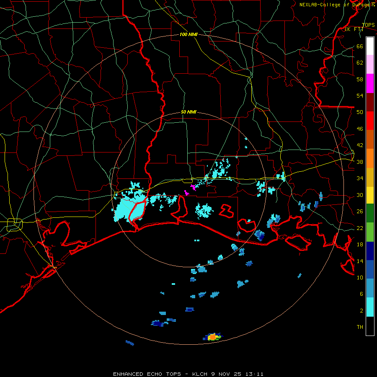Click the white swatch in the tops legend
The width and height of the screenshot is (377, 377).
[370, 46]
